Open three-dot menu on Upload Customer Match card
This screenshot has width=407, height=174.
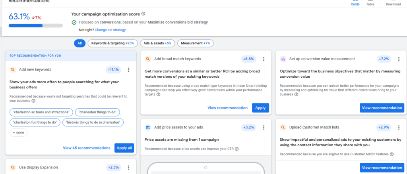tap(399, 127)
